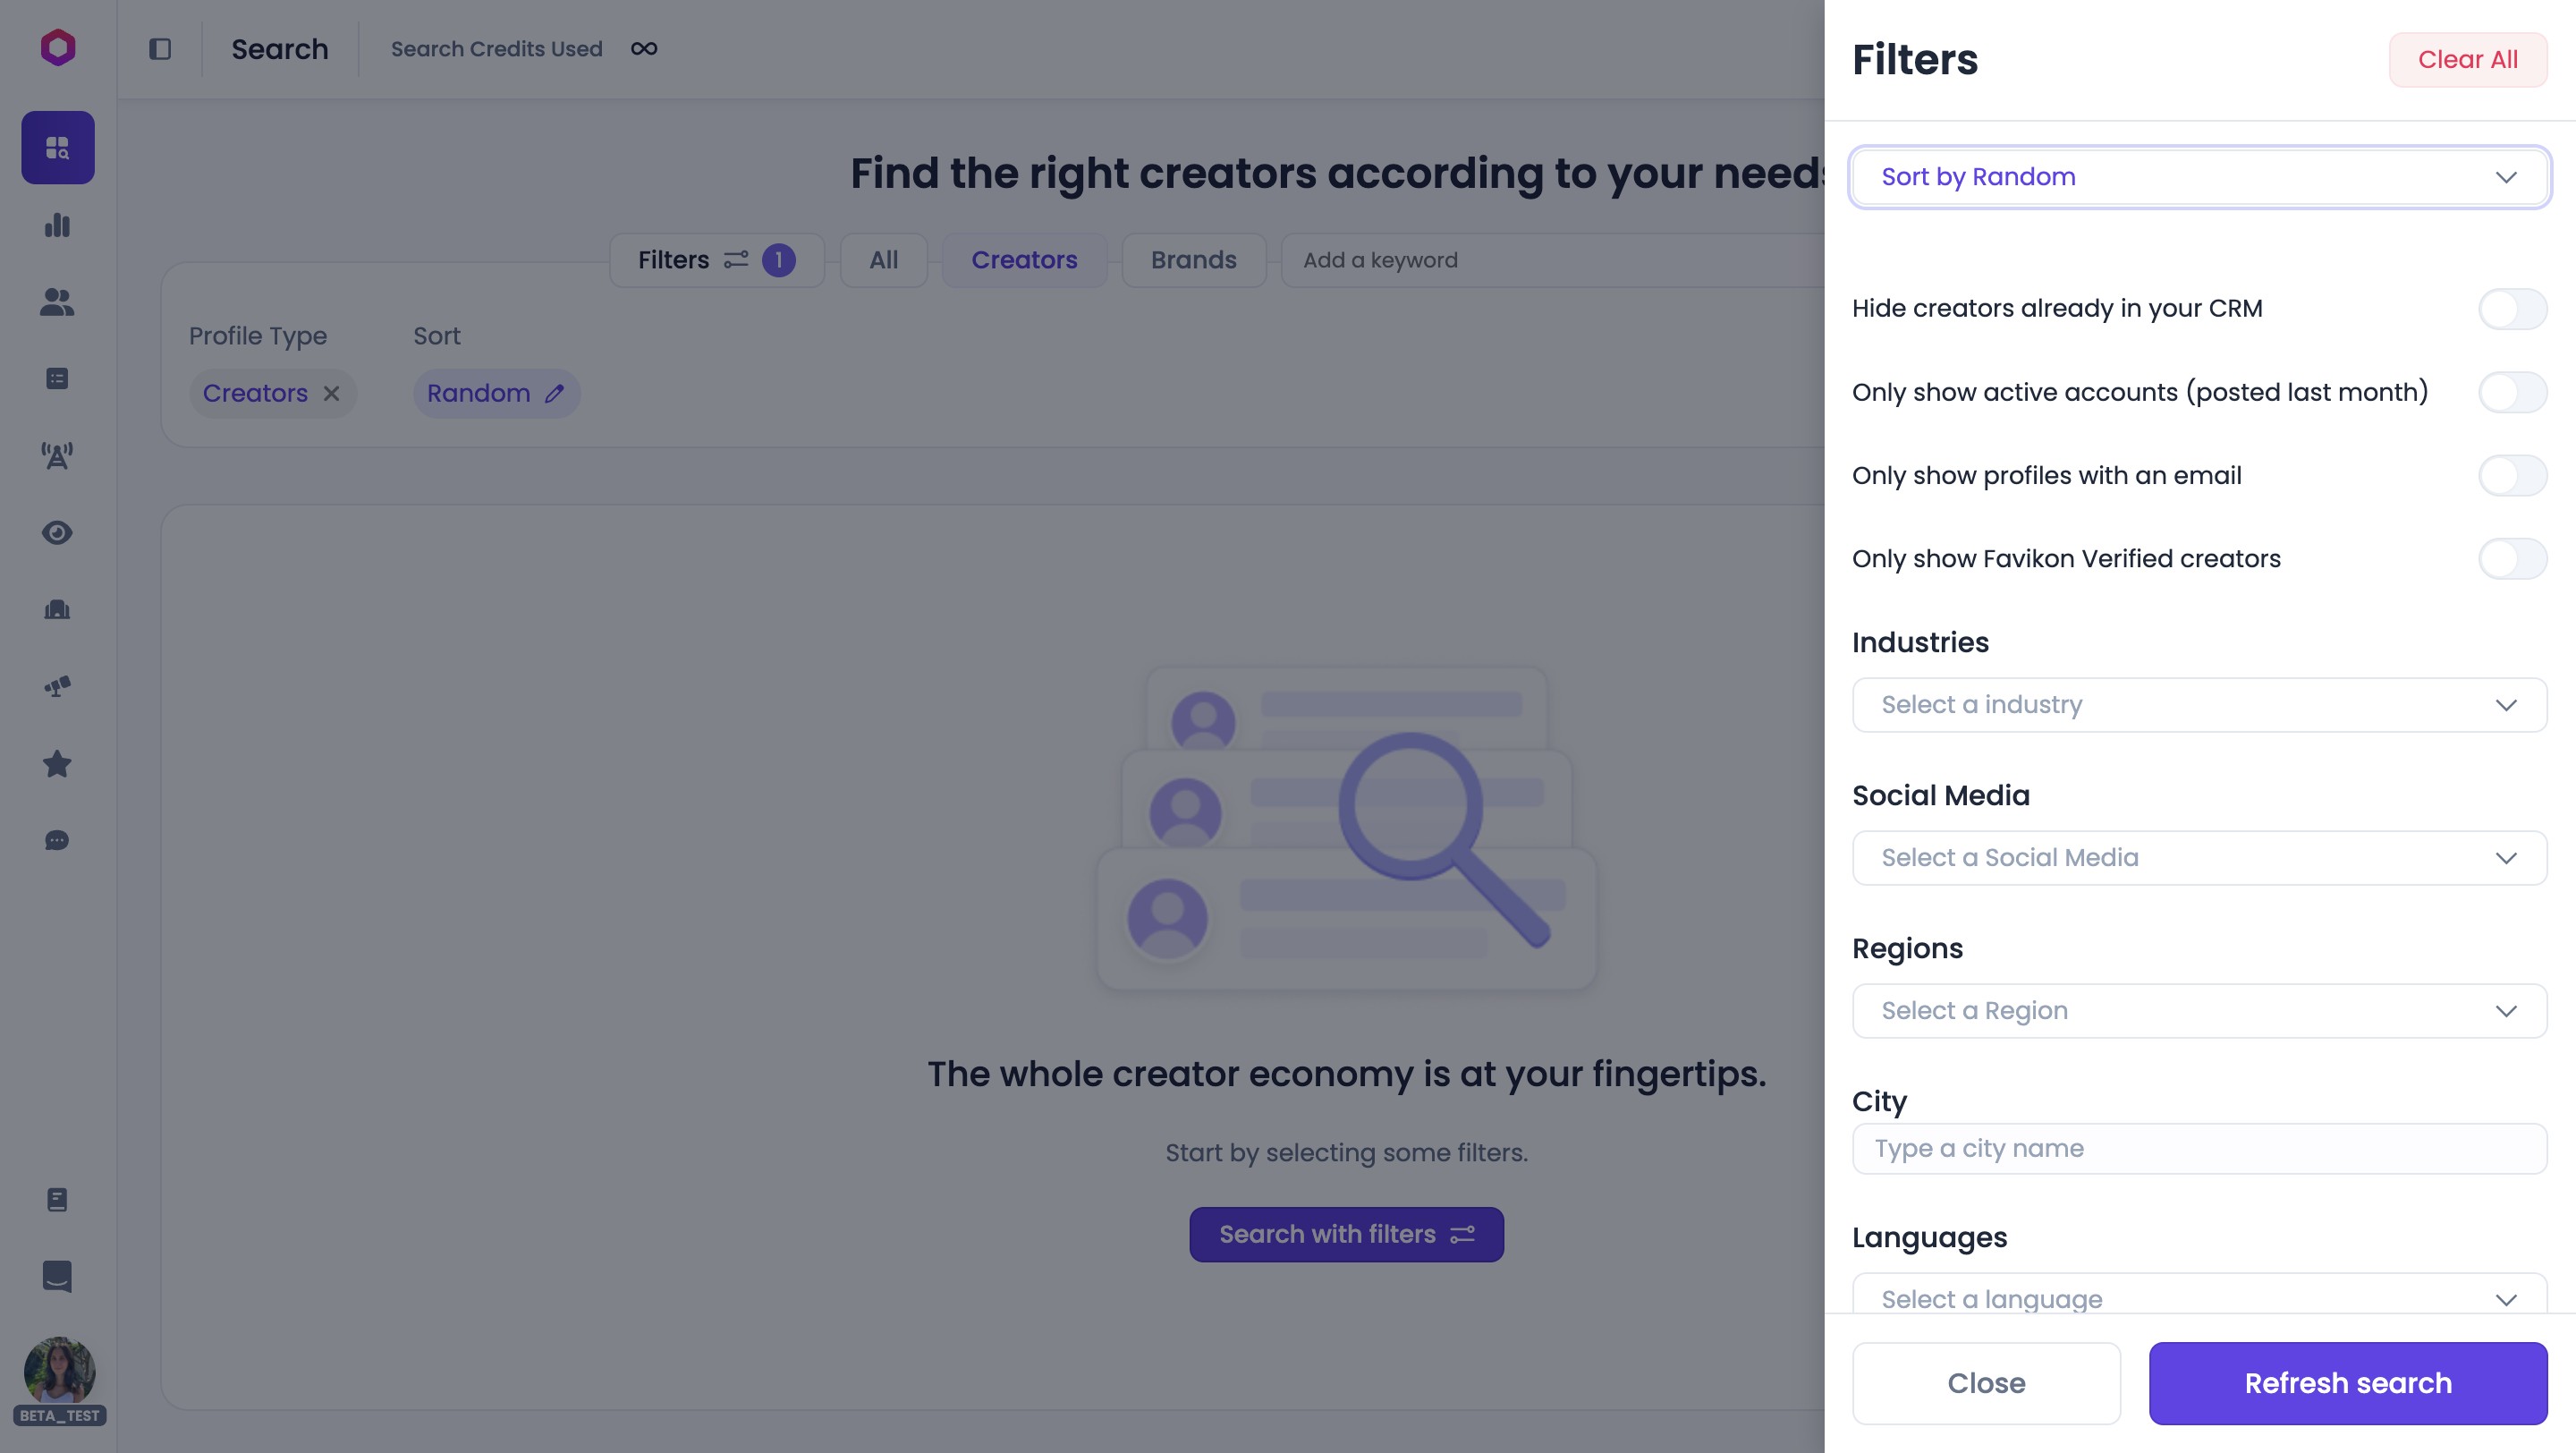Open the Select a Region dropdown

(2199, 1011)
